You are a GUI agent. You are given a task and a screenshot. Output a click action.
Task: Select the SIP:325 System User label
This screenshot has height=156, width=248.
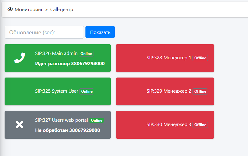coord(56,91)
